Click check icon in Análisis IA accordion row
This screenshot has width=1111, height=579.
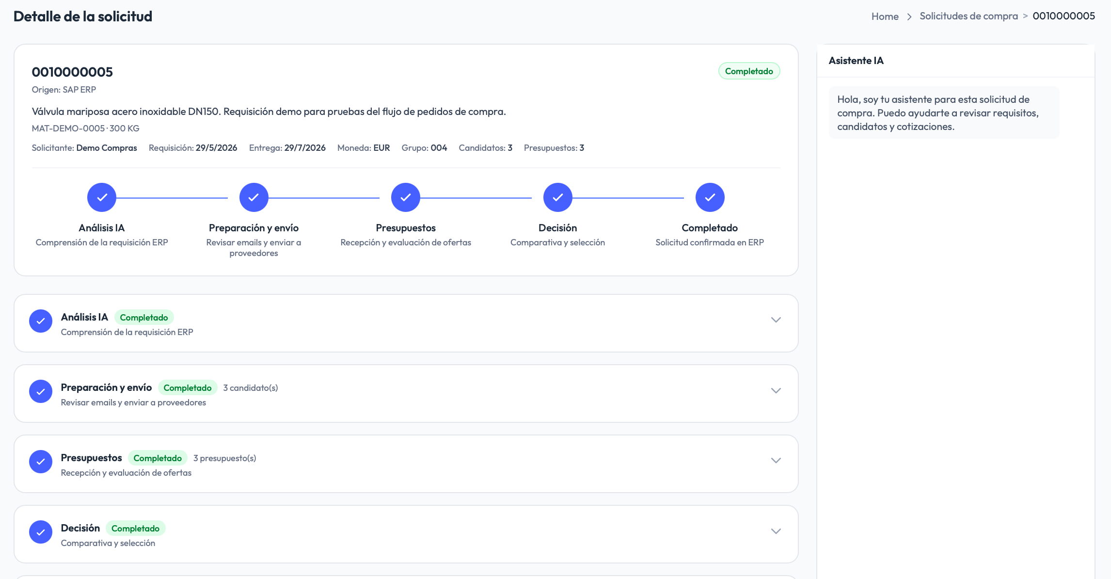[x=41, y=321]
